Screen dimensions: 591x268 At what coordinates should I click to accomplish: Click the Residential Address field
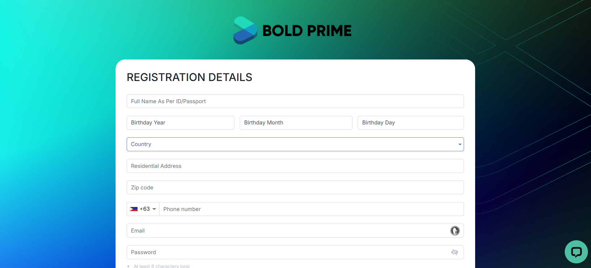[x=295, y=166]
